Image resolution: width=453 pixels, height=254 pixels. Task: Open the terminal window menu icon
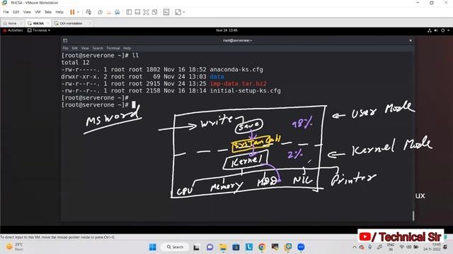(65, 41)
